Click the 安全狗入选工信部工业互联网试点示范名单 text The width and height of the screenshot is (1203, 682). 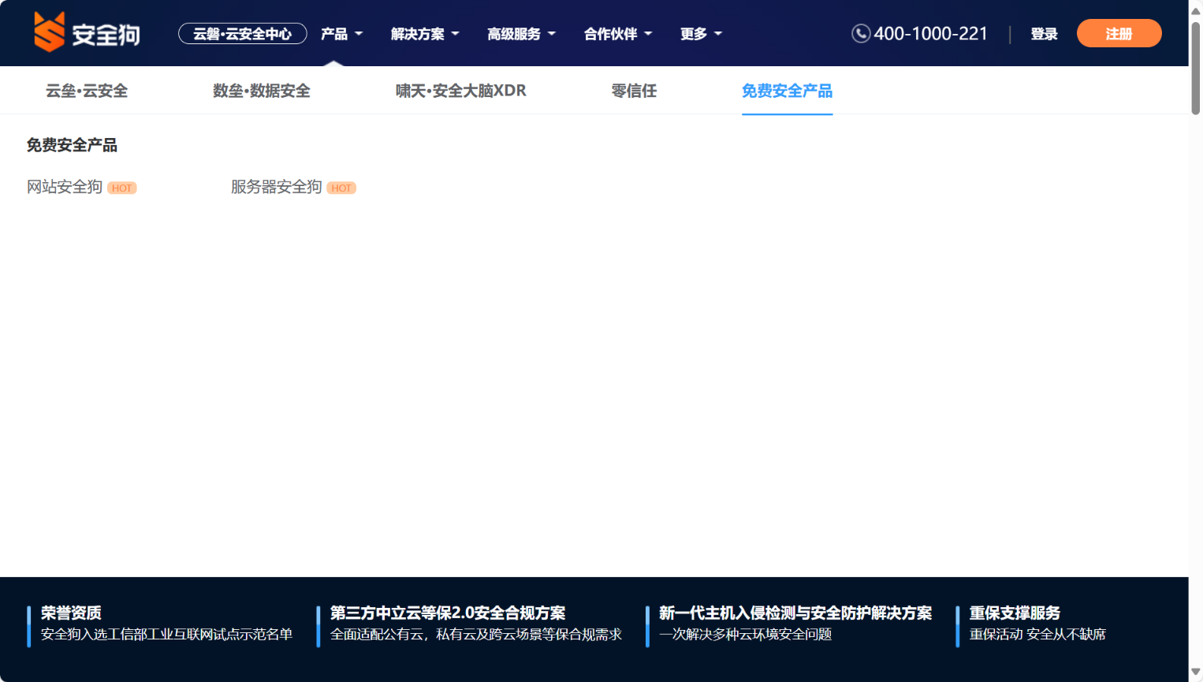(167, 635)
